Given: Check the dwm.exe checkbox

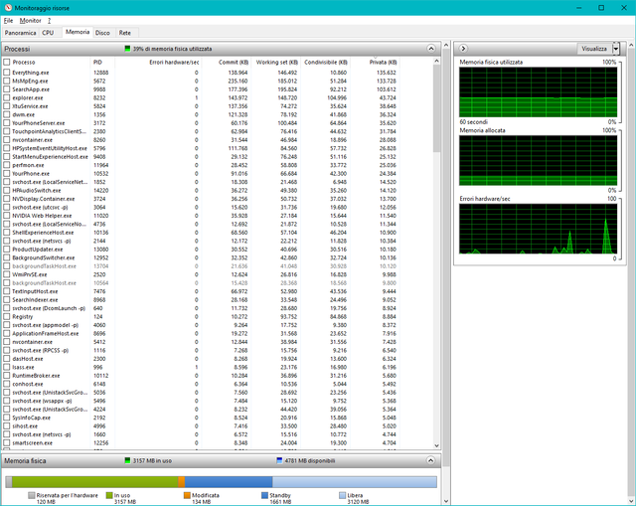Looking at the screenshot, I should (x=7, y=114).
